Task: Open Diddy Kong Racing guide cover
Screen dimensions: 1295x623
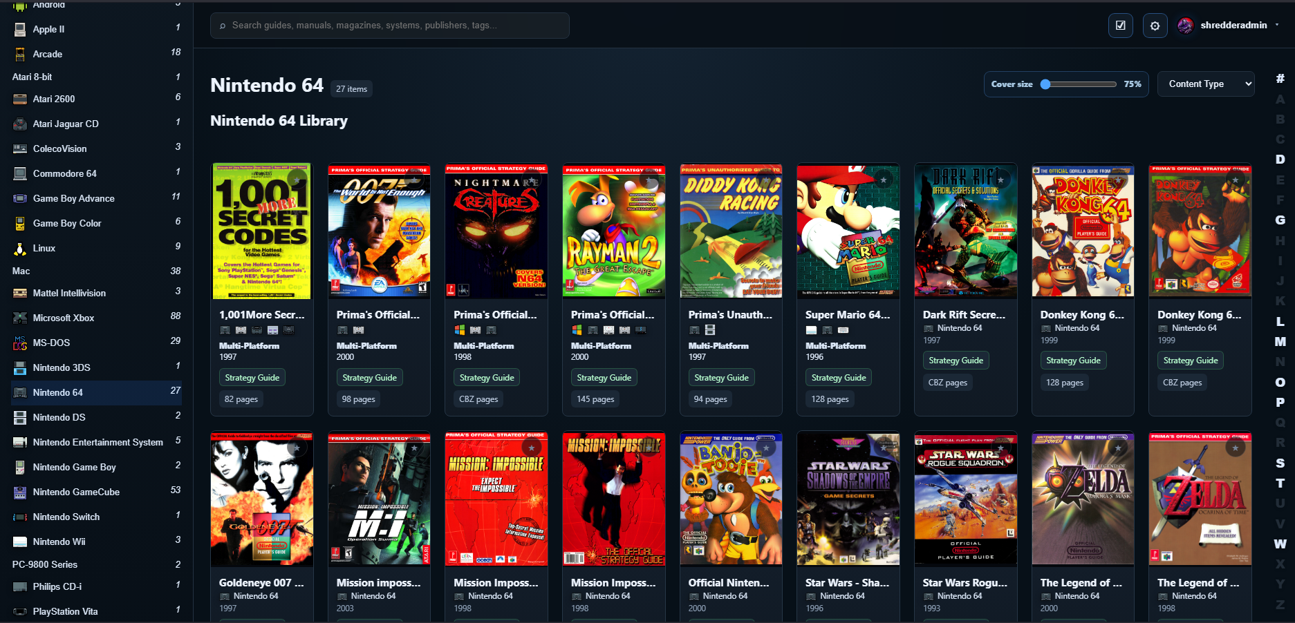Action: (x=731, y=231)
